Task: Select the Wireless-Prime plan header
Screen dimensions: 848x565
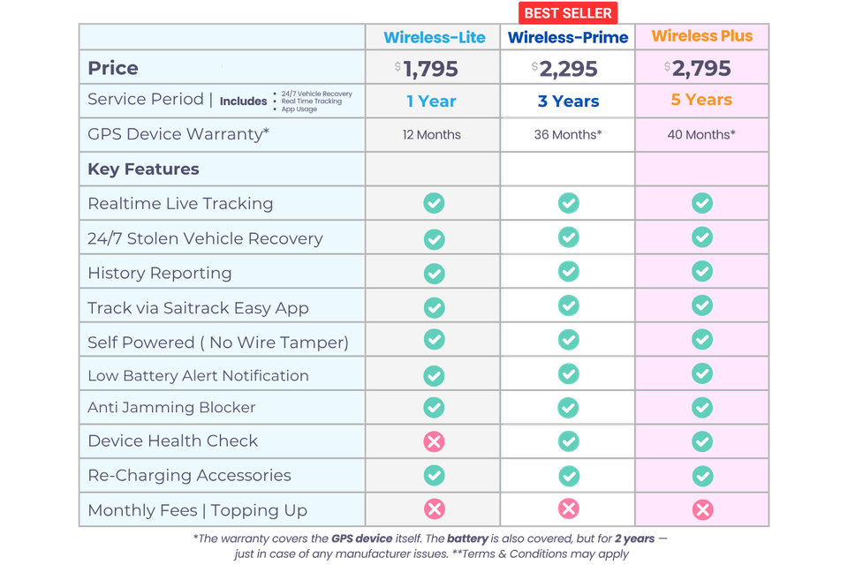Action: pos(568,37)
